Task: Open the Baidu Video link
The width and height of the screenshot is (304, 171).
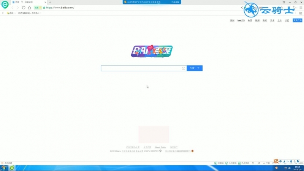Action: pyautogui.click(x=257, y=21)
